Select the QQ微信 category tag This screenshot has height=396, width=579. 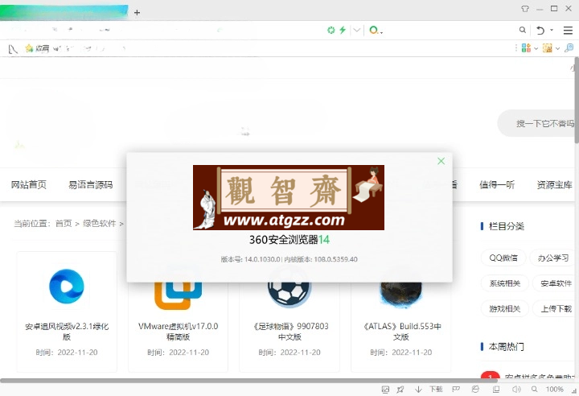pyautogui.click(x=503, y=258)
